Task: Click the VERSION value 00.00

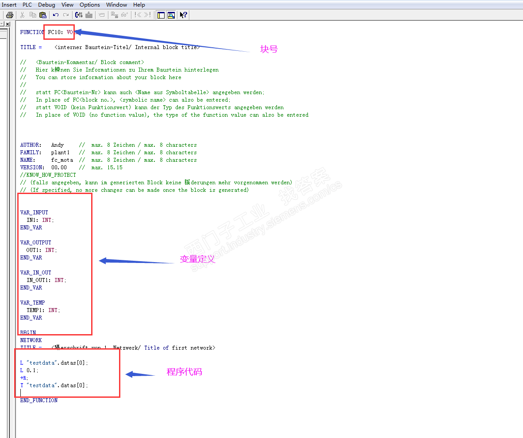Action: point(59,168)
